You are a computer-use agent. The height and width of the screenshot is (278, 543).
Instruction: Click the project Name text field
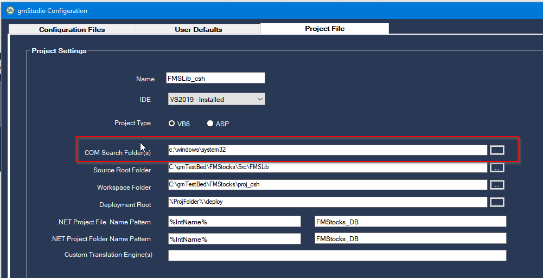[x=216, y=78]
